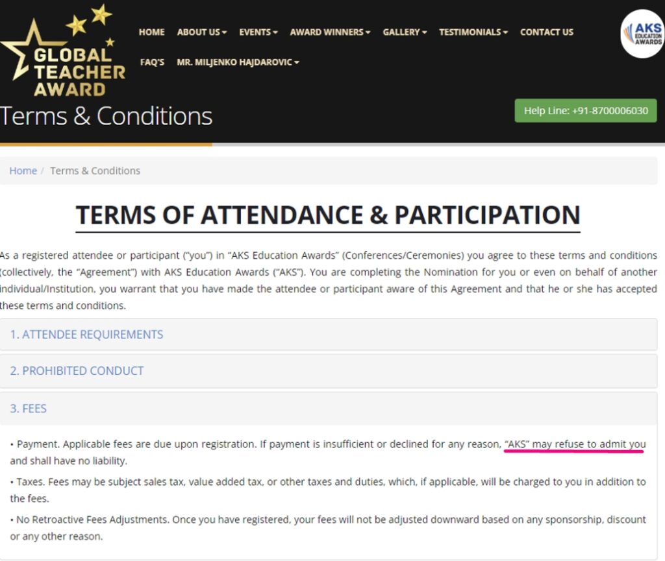Expand the Attendee Requirements section
This screenshot has height=561, width=665.
[x=86, y=335]
